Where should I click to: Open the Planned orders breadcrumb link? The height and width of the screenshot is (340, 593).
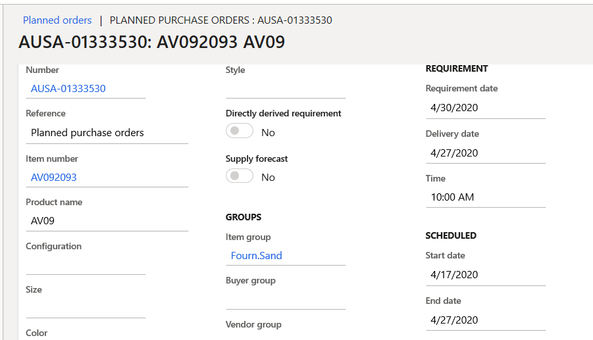[x=57, y=20]
